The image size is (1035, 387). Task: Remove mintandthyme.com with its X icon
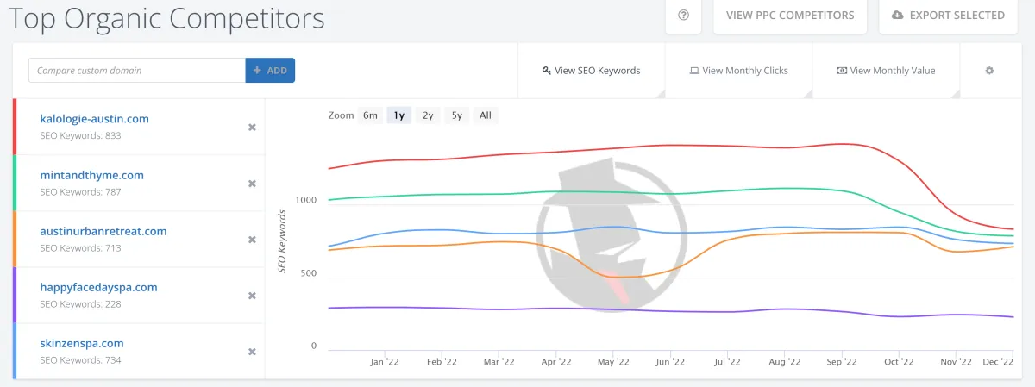[x=252, y=184]
